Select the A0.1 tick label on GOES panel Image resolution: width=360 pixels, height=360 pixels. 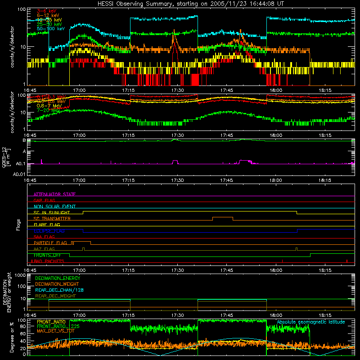[x=20, y=164]
